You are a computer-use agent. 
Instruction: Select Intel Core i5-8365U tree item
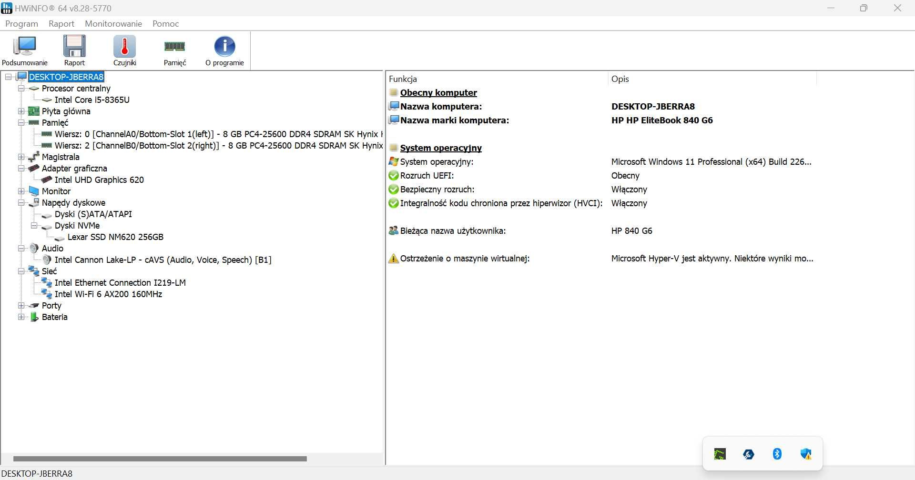[x=92, y=100]
